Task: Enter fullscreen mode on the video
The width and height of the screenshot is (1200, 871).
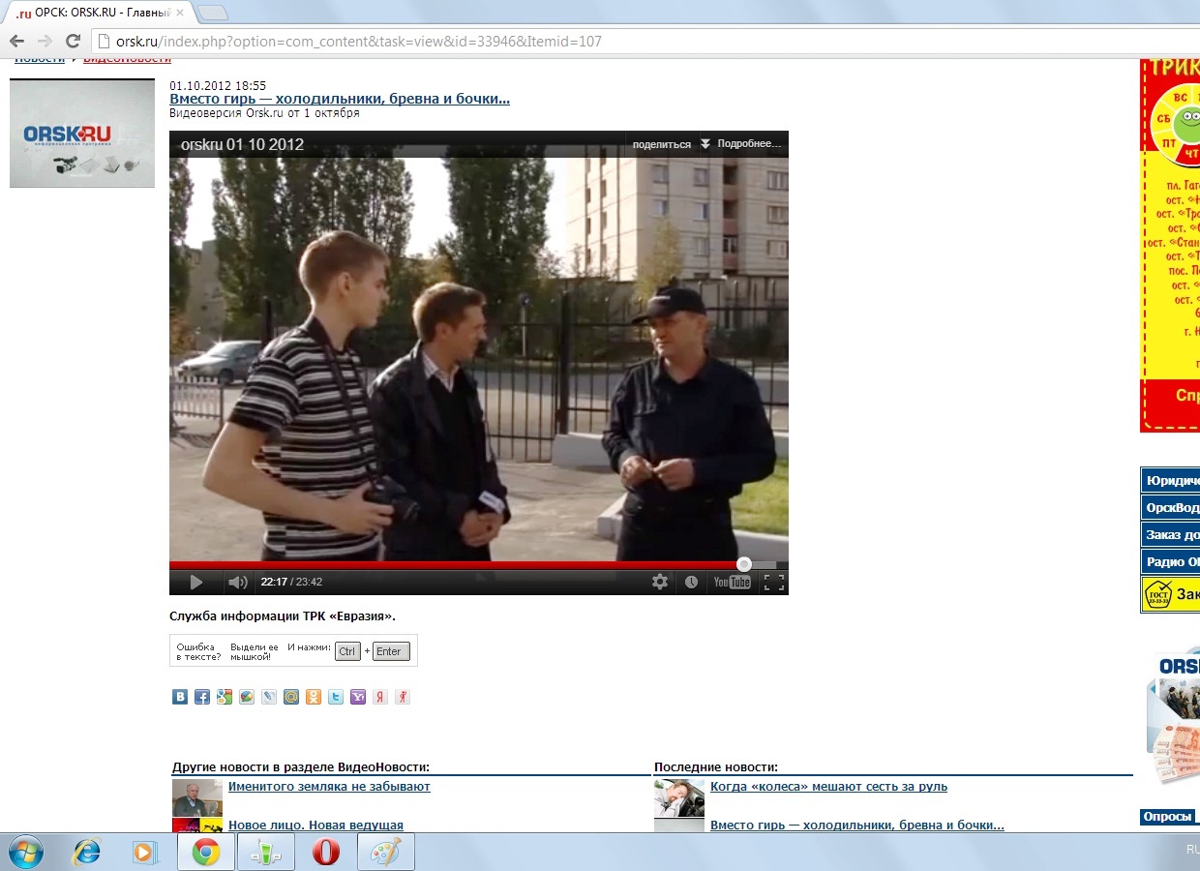Action: (x=773, y=582)
